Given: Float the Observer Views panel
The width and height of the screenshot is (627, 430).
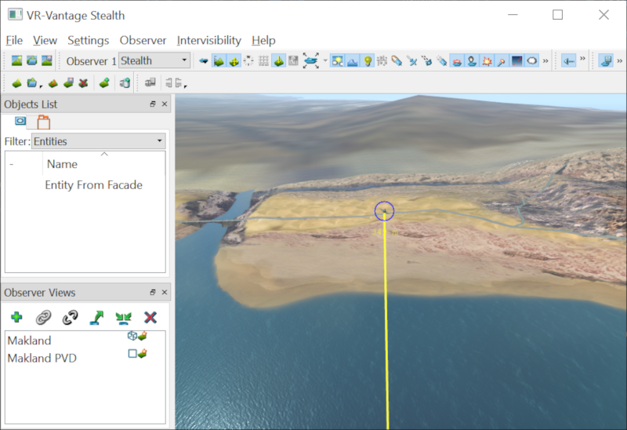Looking at the screenshot, I should click(x=152, y=292).
